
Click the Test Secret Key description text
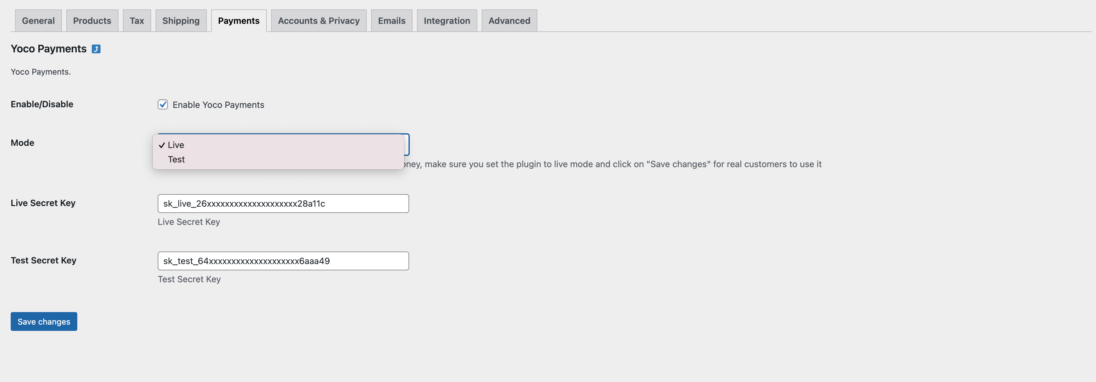[189, 279]
